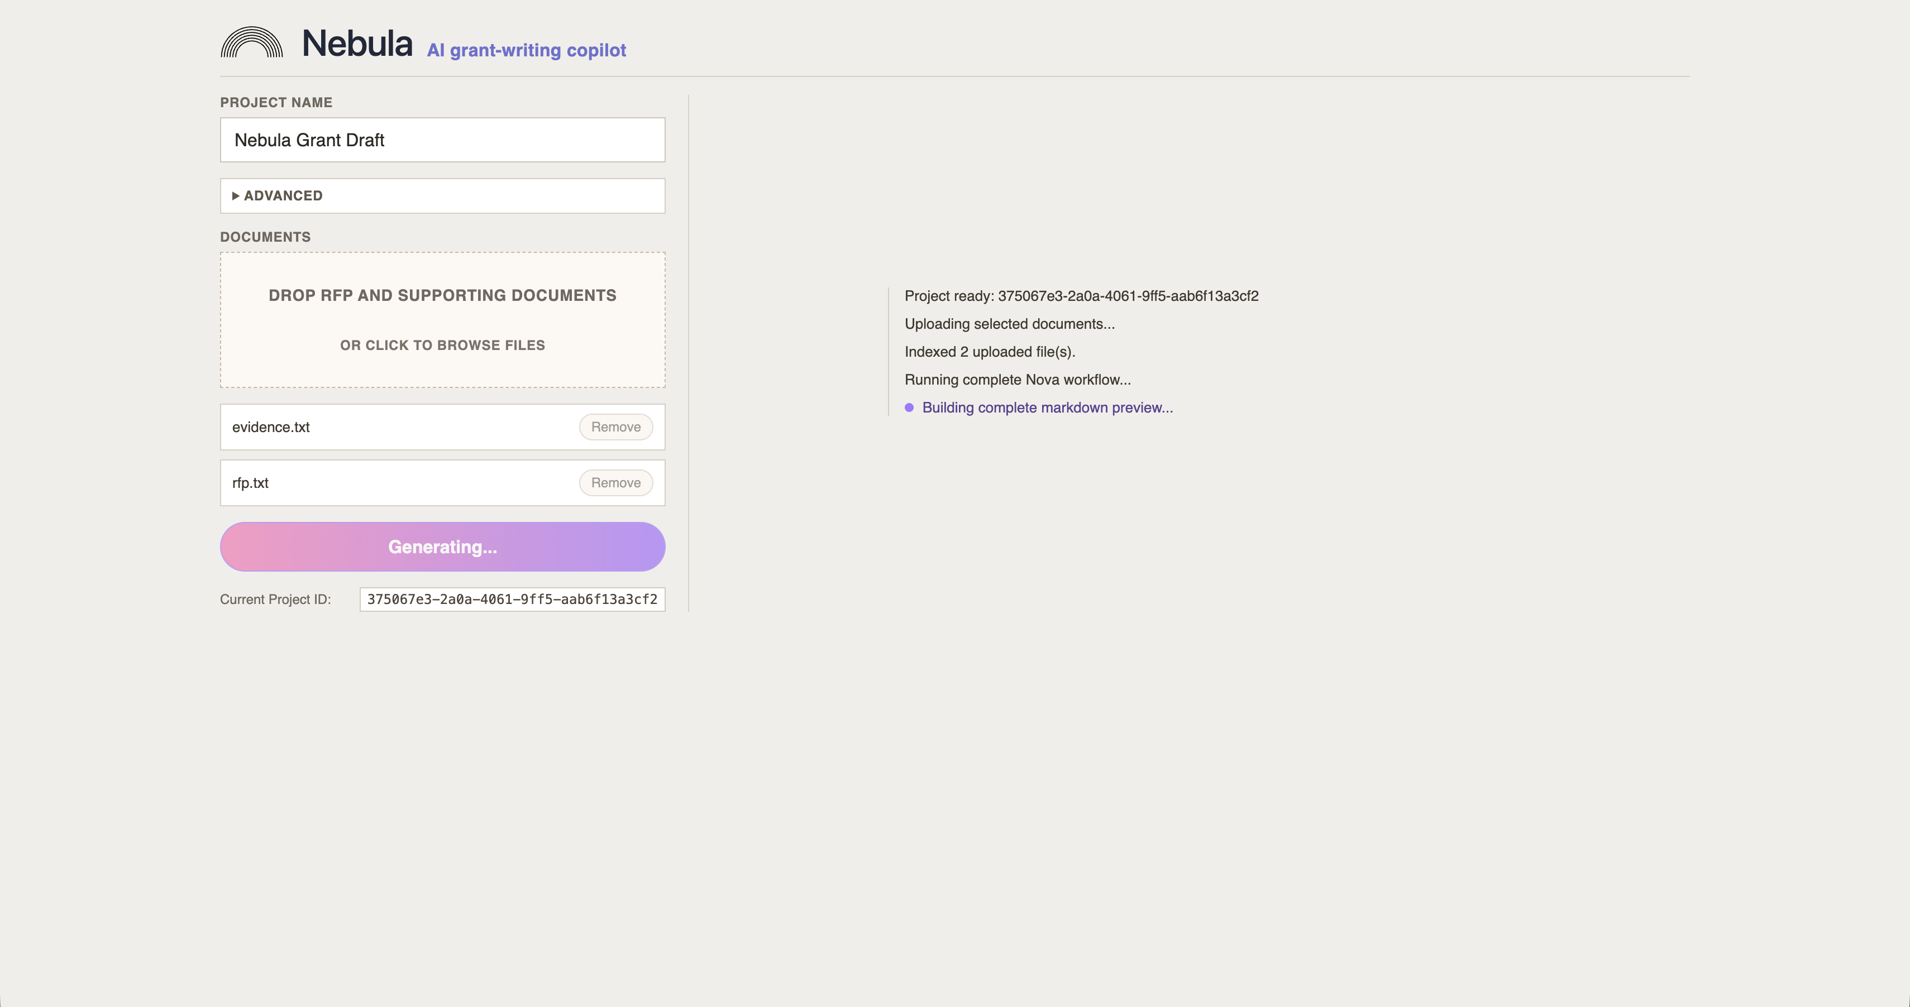This screenshot has height=1007, width=1910.
Task: Click 'Indexed 2 uploaded file(s)' log entry
Action: 989,352
